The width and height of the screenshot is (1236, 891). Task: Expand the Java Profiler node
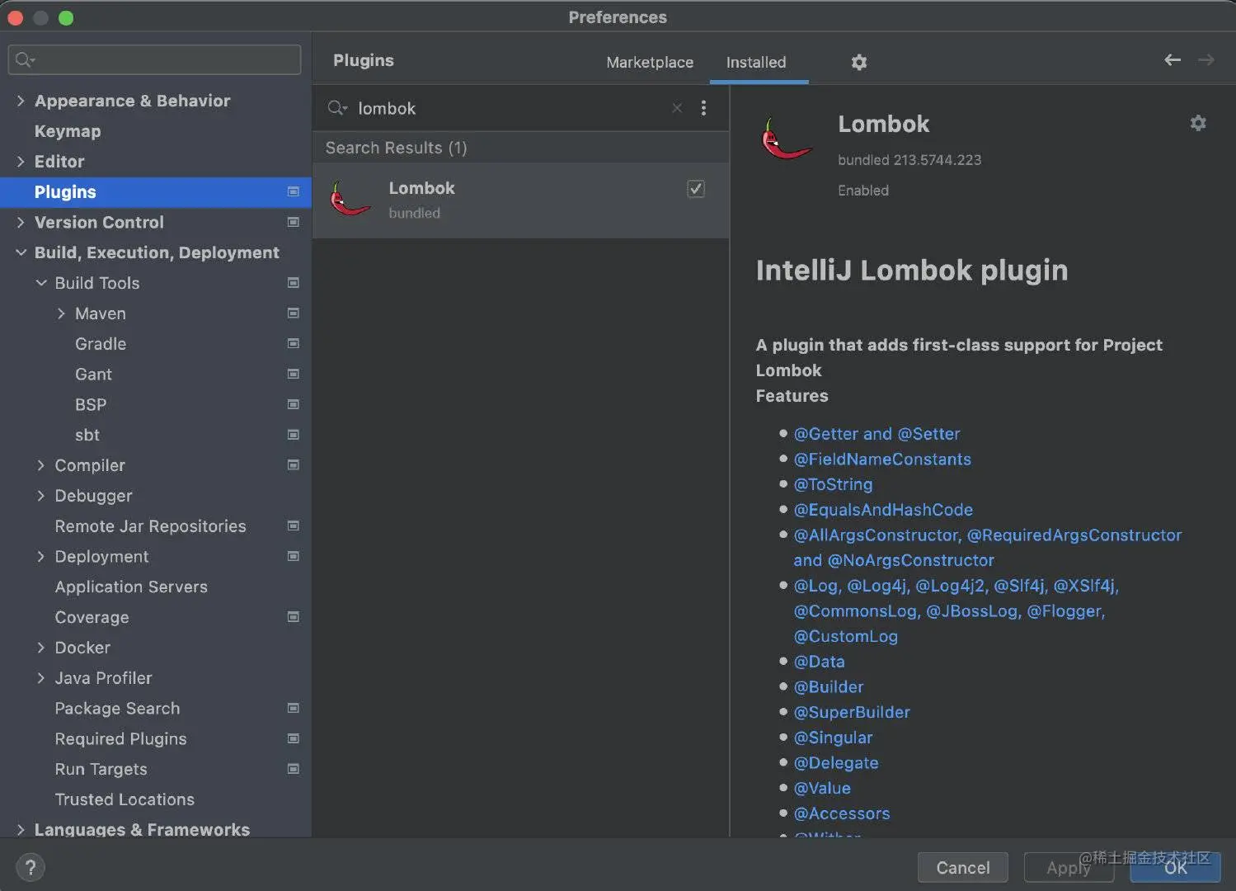(x=41, y=678)
